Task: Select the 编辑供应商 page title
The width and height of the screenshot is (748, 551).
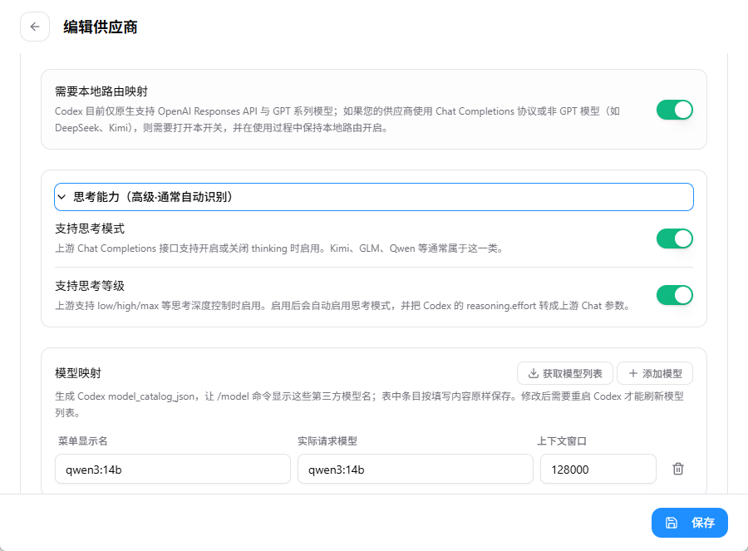Action: [x=101, y=27]
